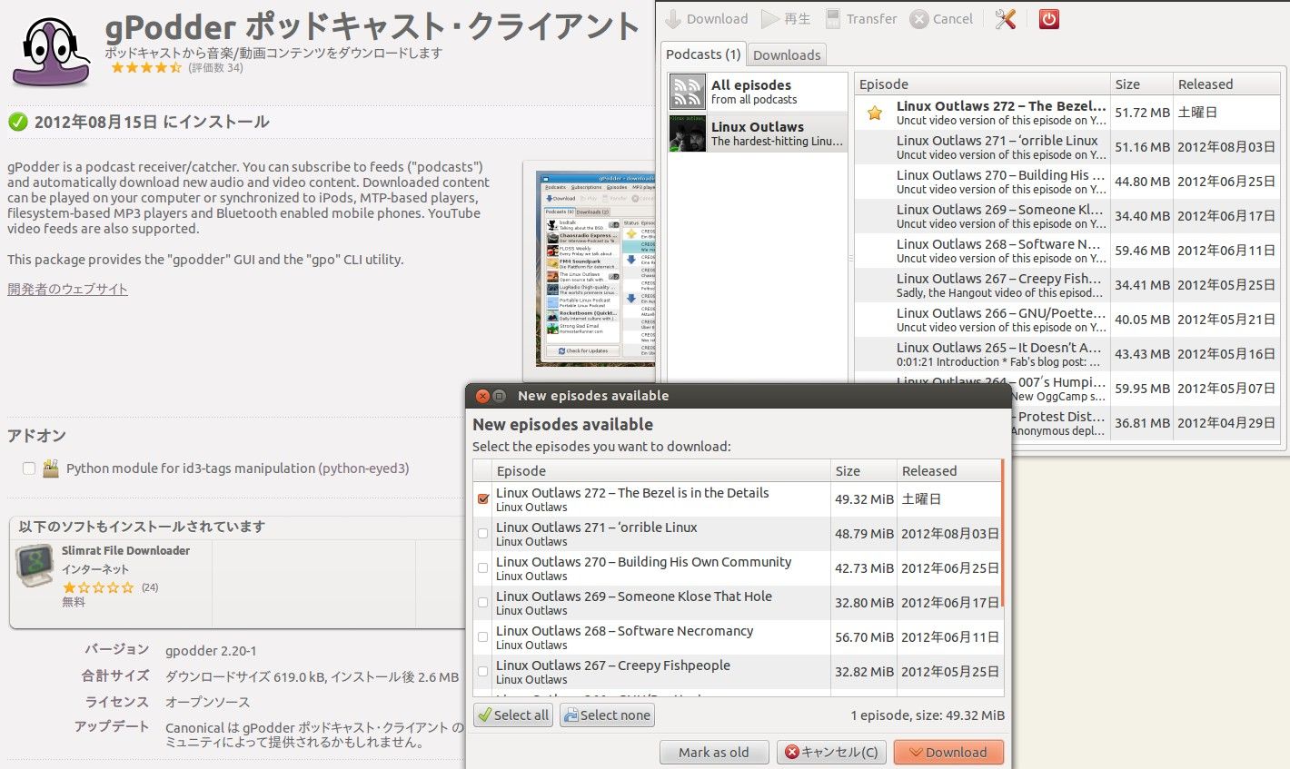Click the Select none button
This screenshot has width=1290, height=769.
coord(607,715)
